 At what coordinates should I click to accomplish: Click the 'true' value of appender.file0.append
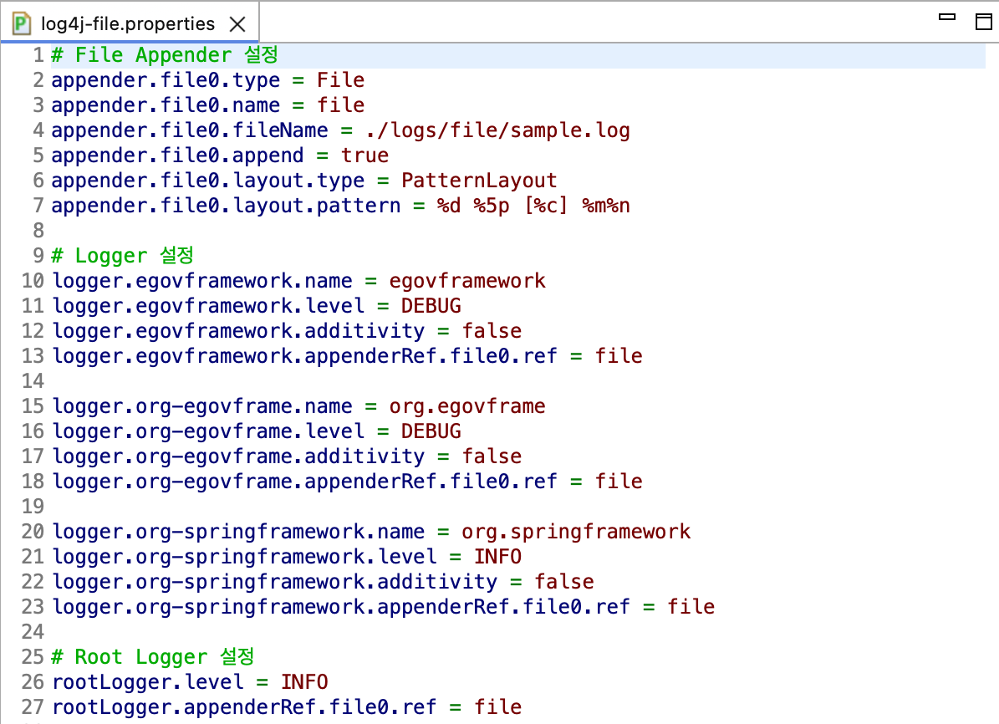coord(364,156)
